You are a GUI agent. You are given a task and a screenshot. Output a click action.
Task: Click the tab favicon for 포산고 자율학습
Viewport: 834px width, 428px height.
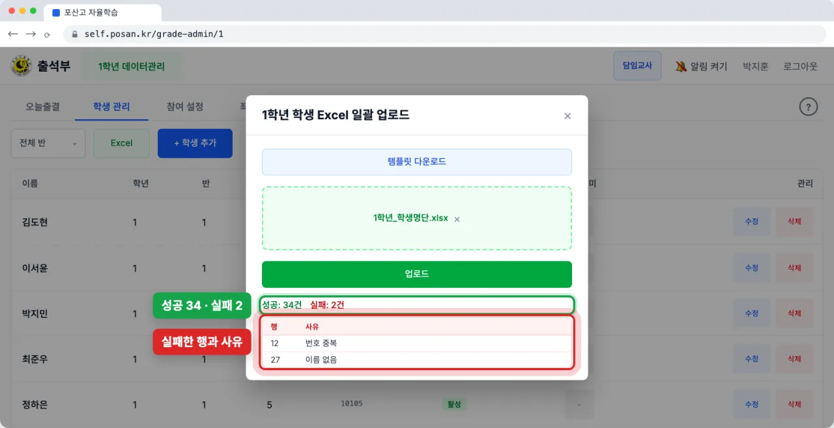[x=55, y=12]
